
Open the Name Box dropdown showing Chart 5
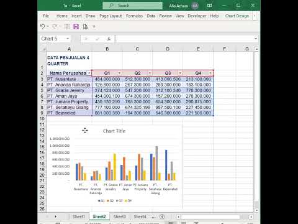tap(68, 39)
